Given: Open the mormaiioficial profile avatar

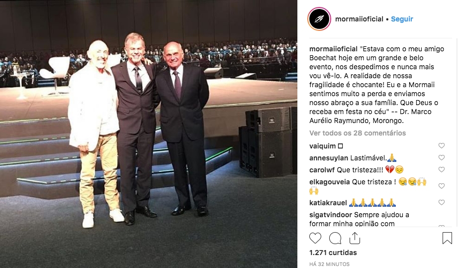Looking at the screenshot, I should [319, 19].
